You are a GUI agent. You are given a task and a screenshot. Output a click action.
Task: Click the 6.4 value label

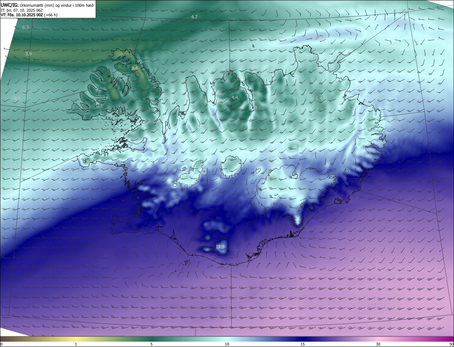[x=319, y=98]
